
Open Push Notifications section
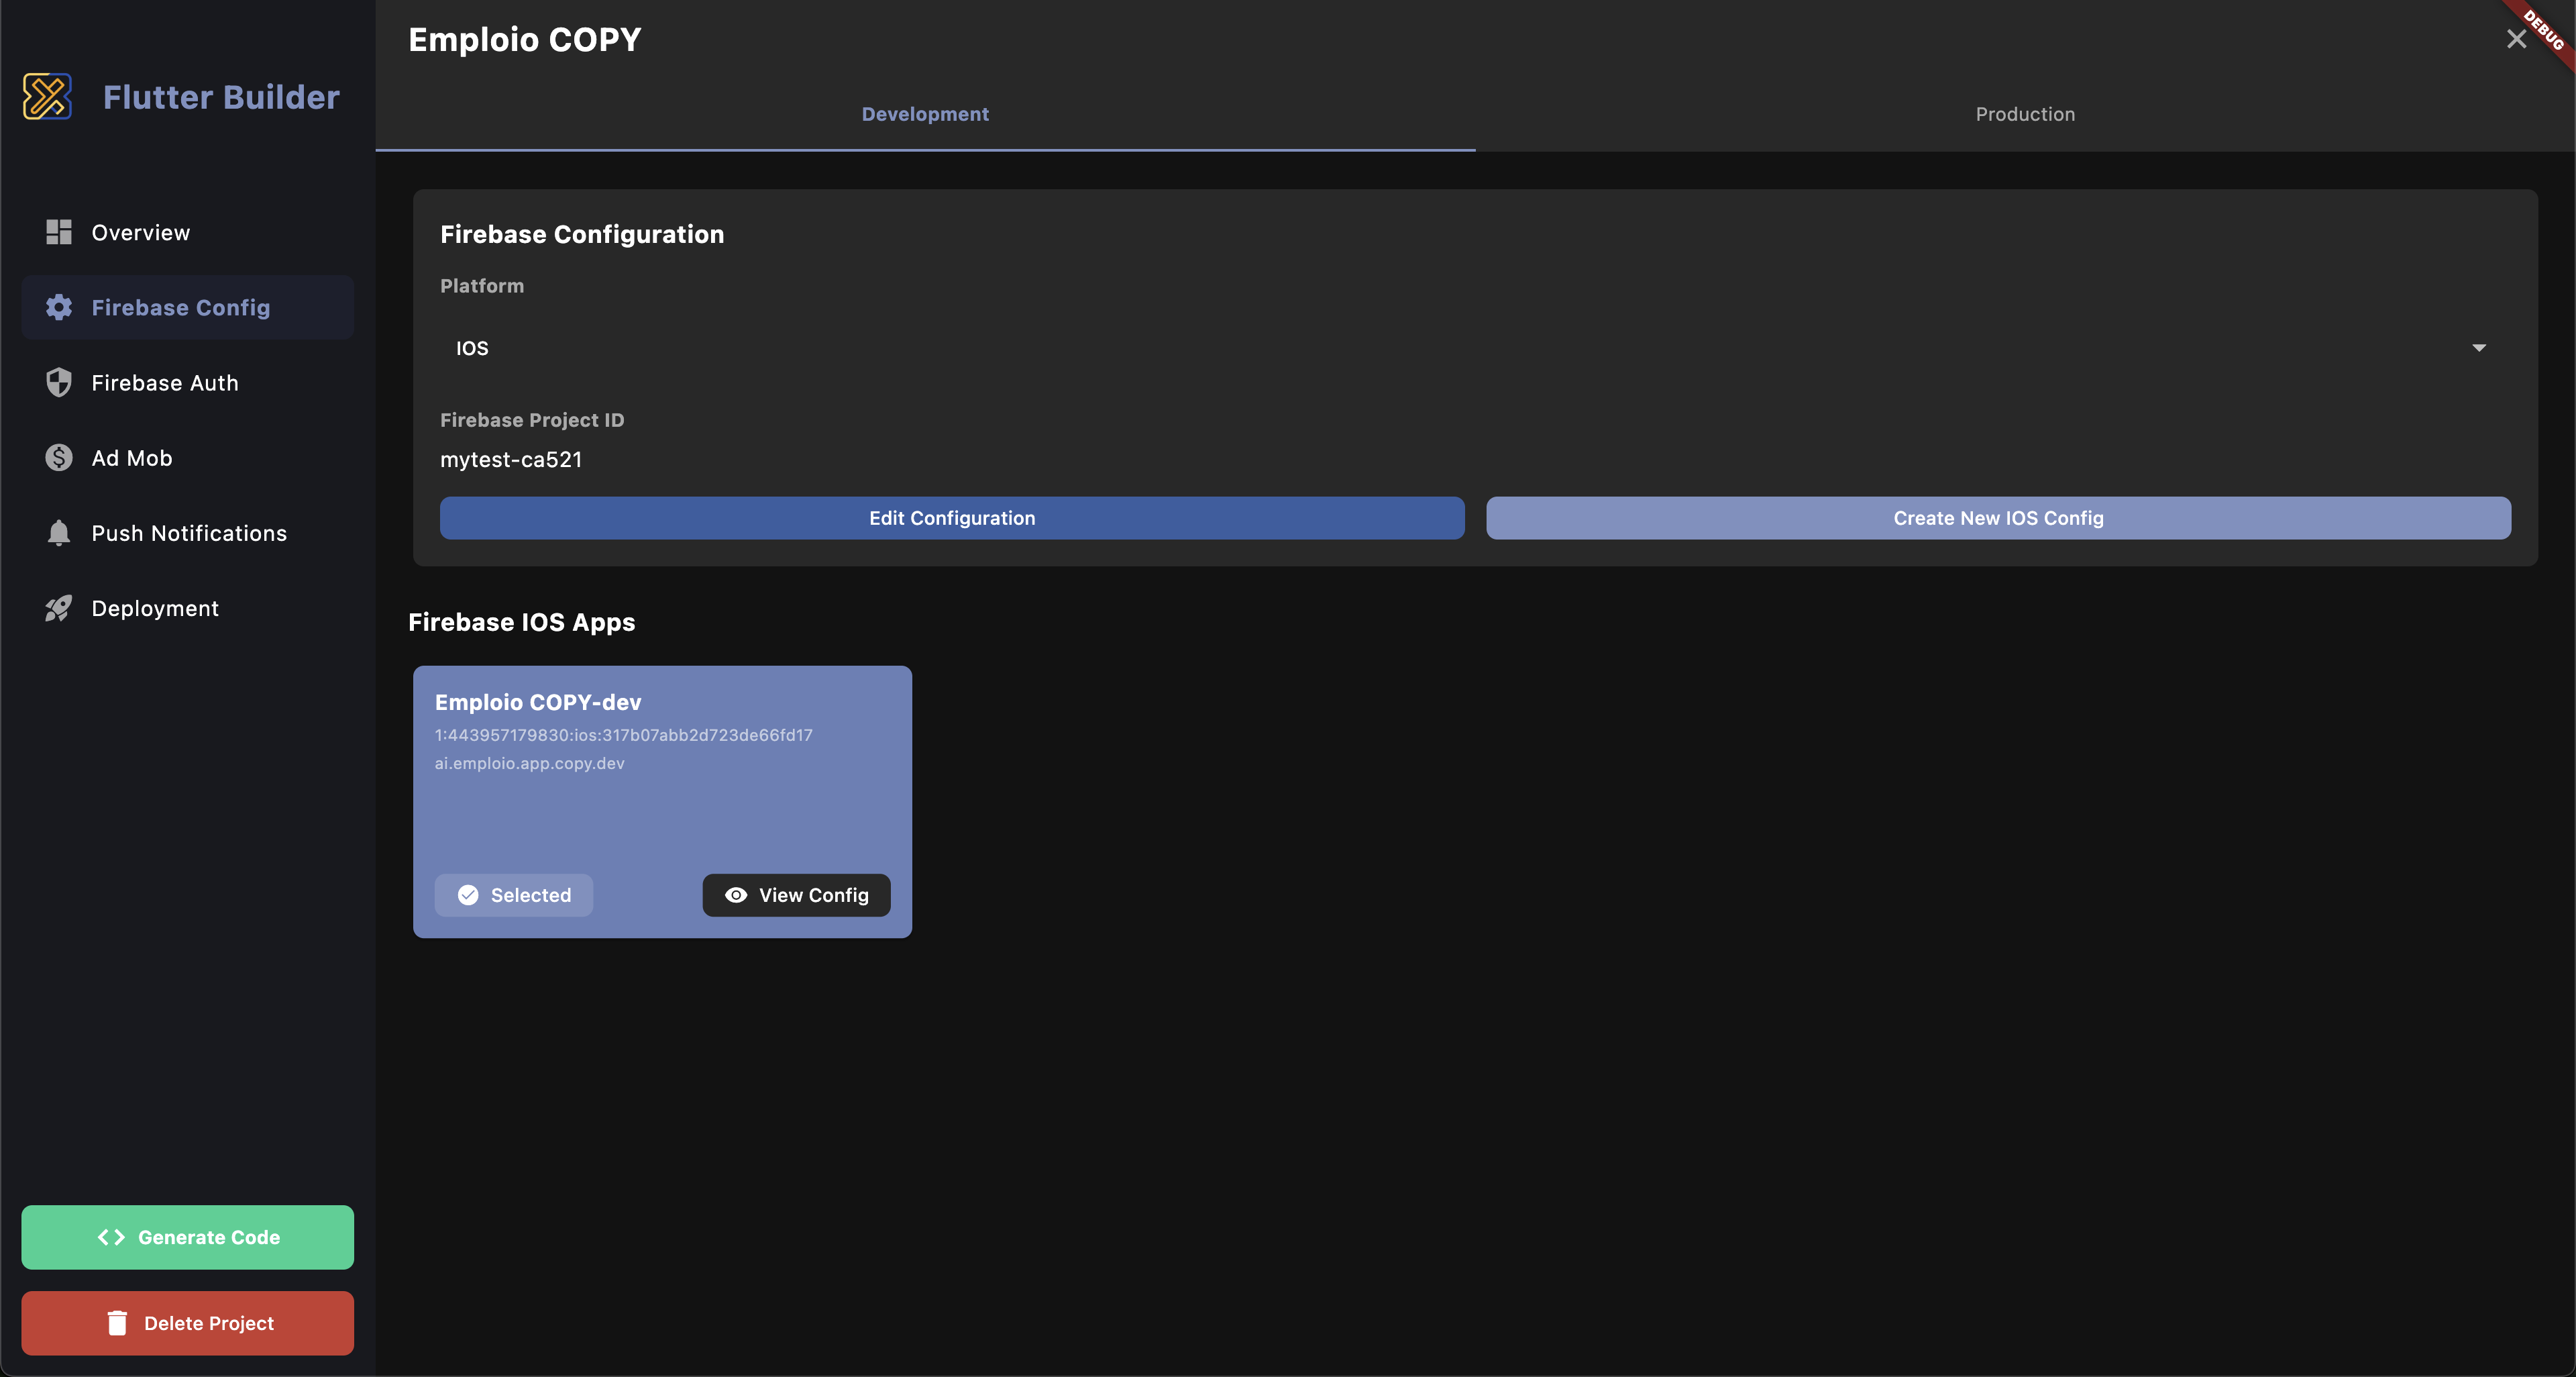pyautogui.click(x=187, y=533)
